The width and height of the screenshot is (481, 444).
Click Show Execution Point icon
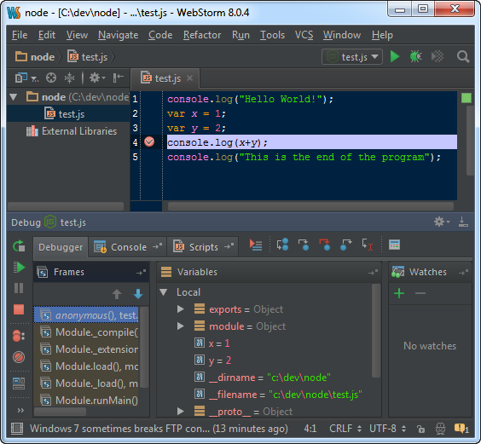click(x=256, y=245)
